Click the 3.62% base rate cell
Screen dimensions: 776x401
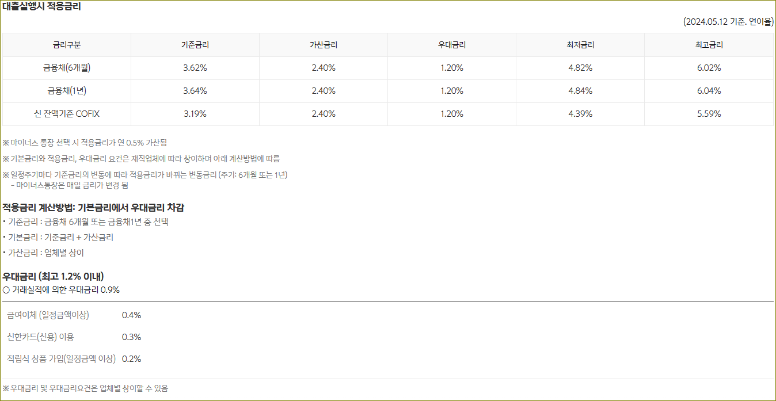(195, 67)
